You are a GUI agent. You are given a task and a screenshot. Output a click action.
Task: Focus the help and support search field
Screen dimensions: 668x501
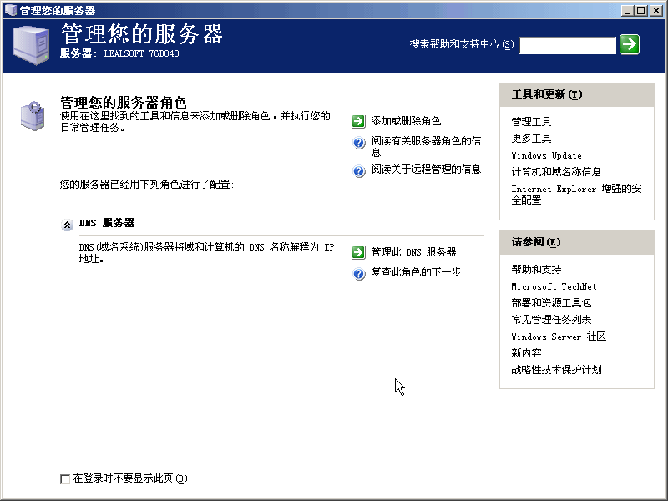[567, 45]
